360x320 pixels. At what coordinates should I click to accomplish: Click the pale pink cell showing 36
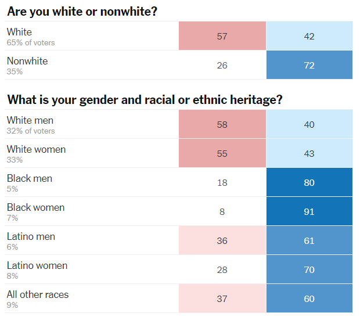click(222, 240)
